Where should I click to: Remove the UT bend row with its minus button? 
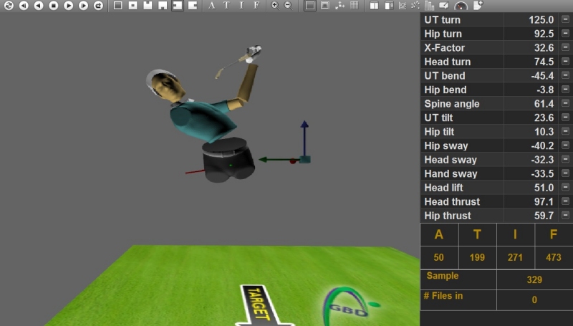pos(565,75)
